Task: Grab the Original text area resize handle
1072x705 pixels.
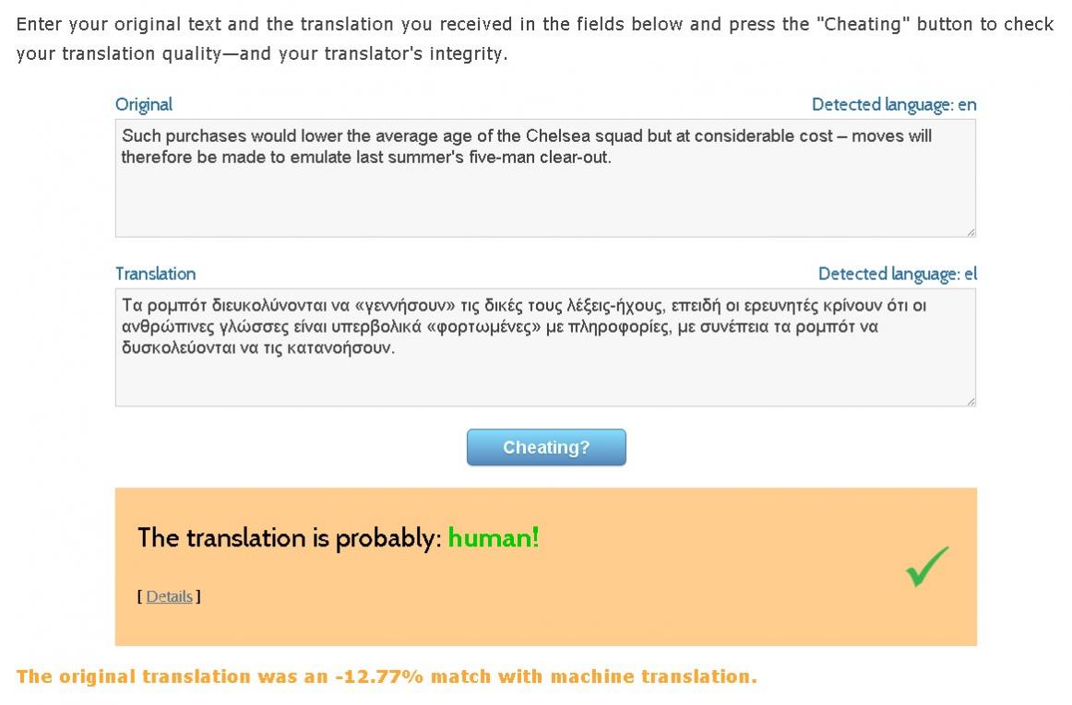Action: [x=970, y=231]
